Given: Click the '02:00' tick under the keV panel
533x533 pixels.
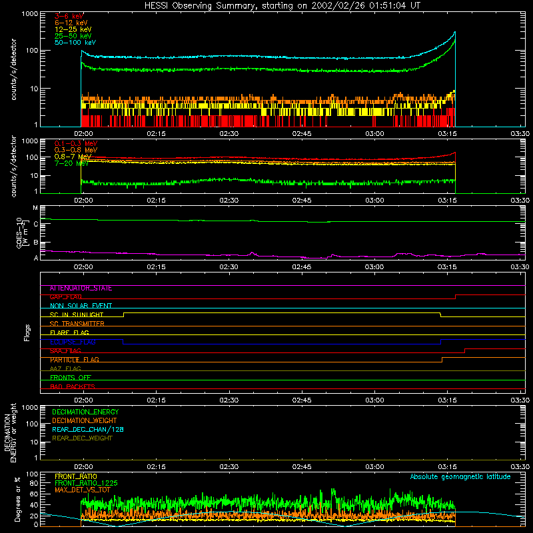Looking at the screenshot, I should click(x=84, y=134).
